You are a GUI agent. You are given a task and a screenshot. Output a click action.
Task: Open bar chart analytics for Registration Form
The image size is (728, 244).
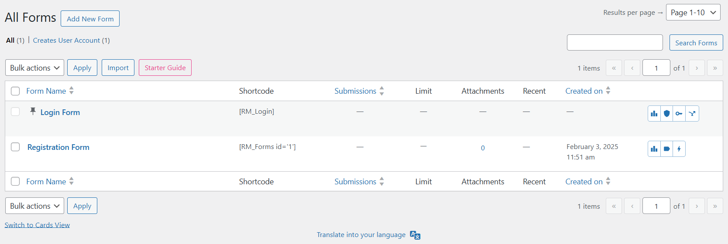click(654, 149)
